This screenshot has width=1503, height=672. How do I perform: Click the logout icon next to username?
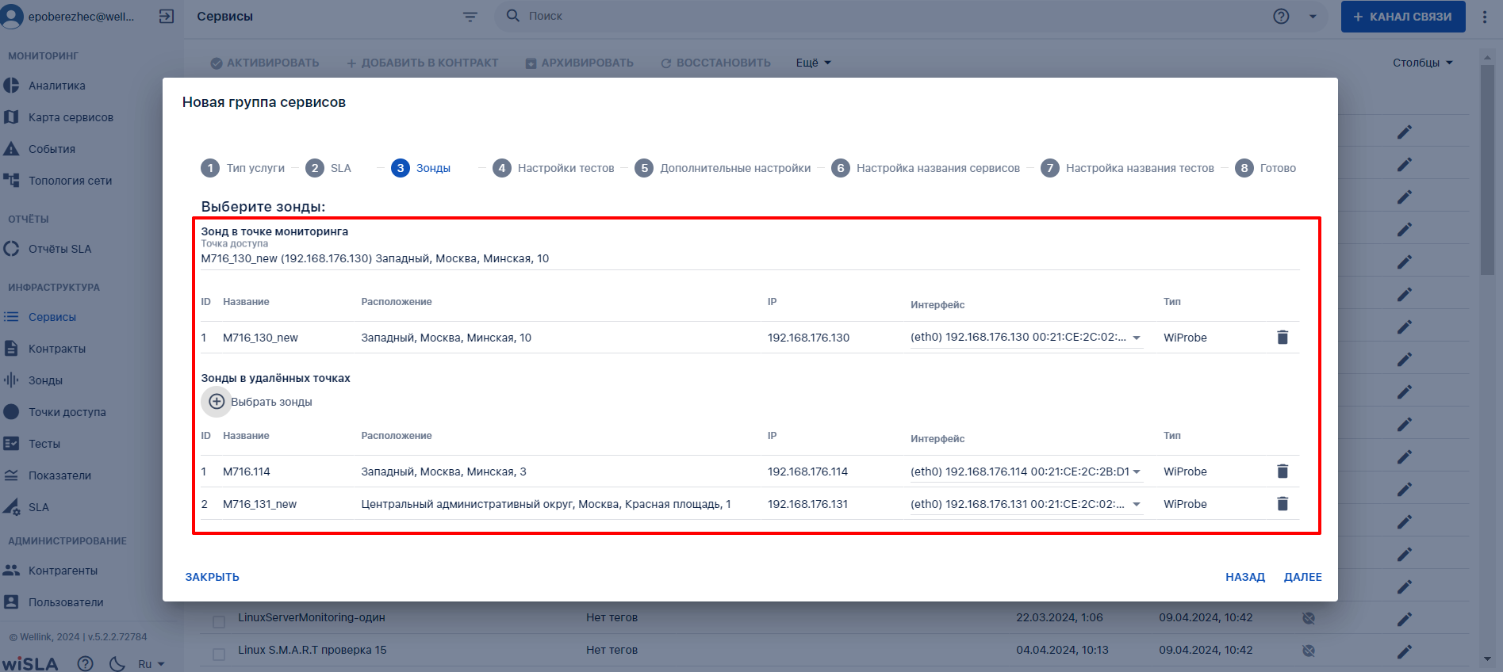(167, 17)
